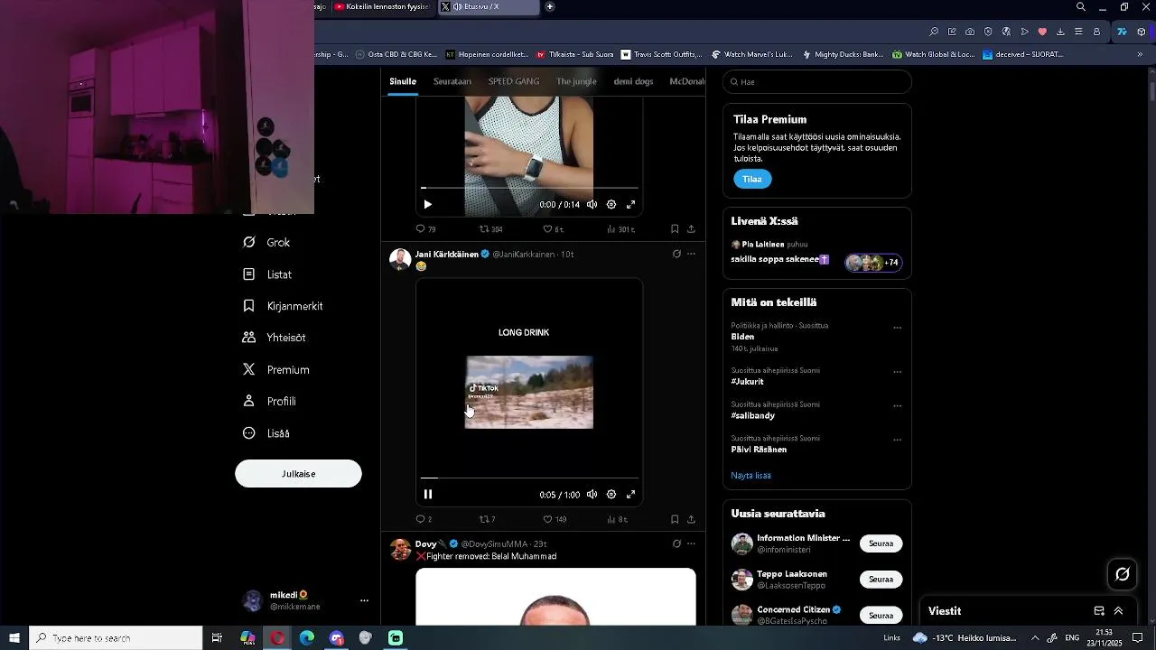Screen dimensions: 1156x650
Task: Reply to the post with 79 comments
Action: (x=425, y=229)
